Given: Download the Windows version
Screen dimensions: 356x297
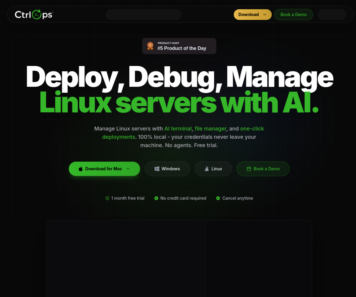Looking at the screenshot, I should 167,169.
